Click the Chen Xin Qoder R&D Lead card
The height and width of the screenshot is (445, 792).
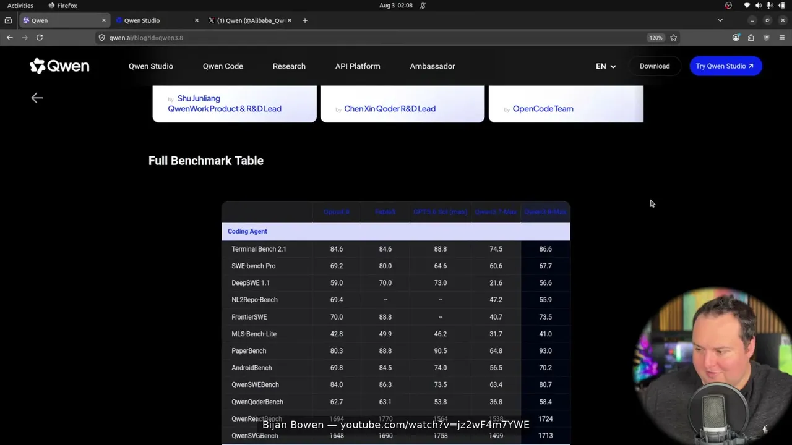tap(402, 104)
